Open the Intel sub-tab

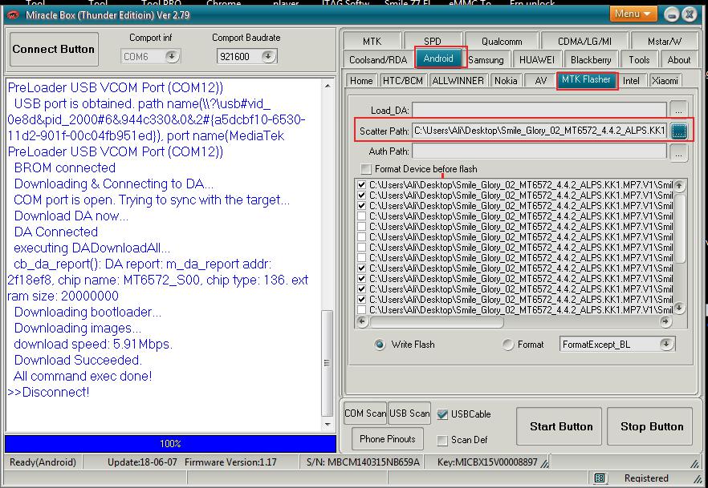pyautogui.click(x=631, y=81)
